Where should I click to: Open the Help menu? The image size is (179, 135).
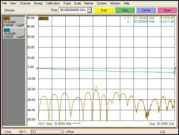tap(126, 3)
